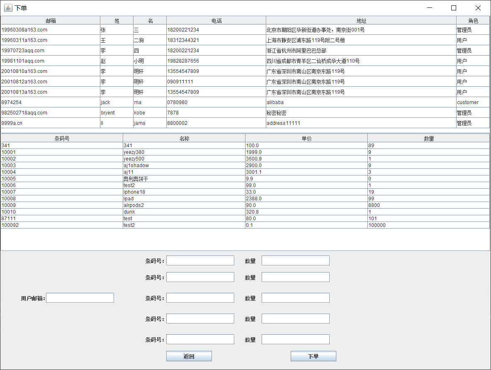Select the product row iphone18
This screenshot has height=370, width=491.
point(166,192)
